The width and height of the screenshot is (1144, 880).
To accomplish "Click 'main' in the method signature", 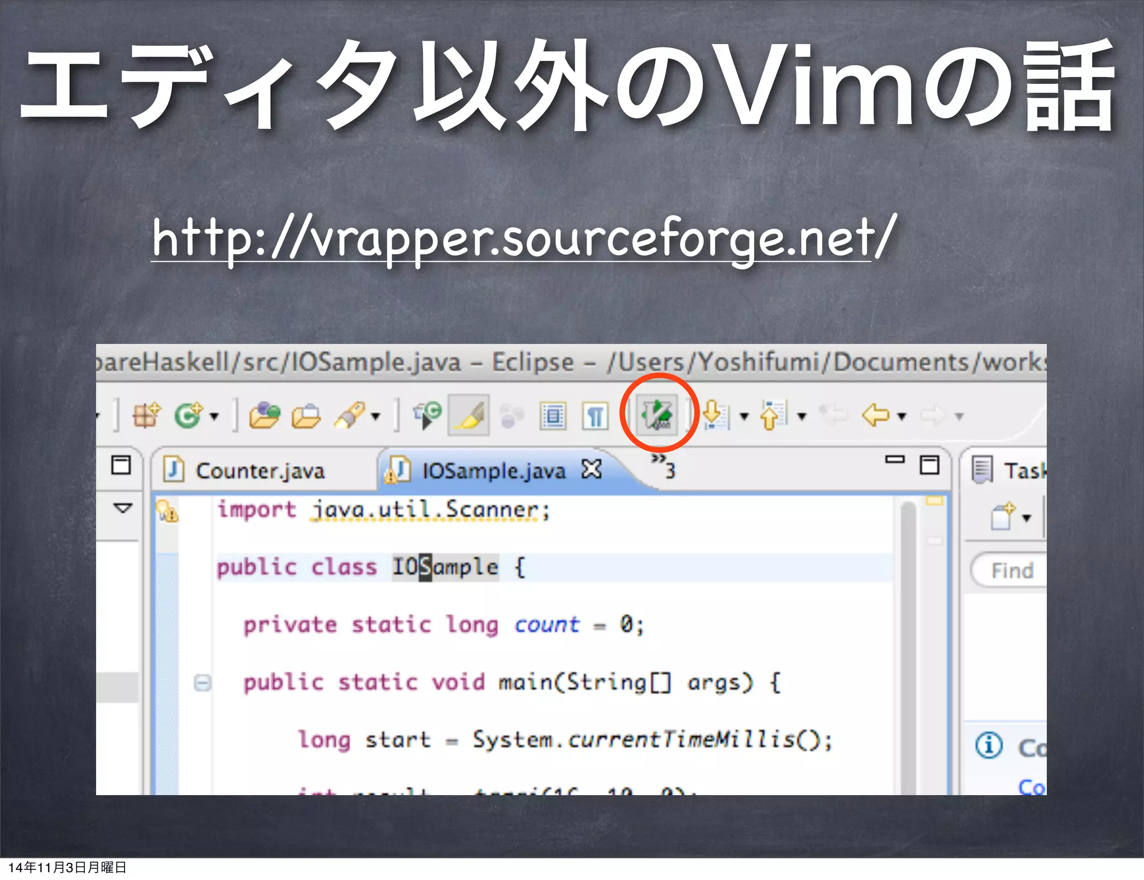I will (525, 682).
